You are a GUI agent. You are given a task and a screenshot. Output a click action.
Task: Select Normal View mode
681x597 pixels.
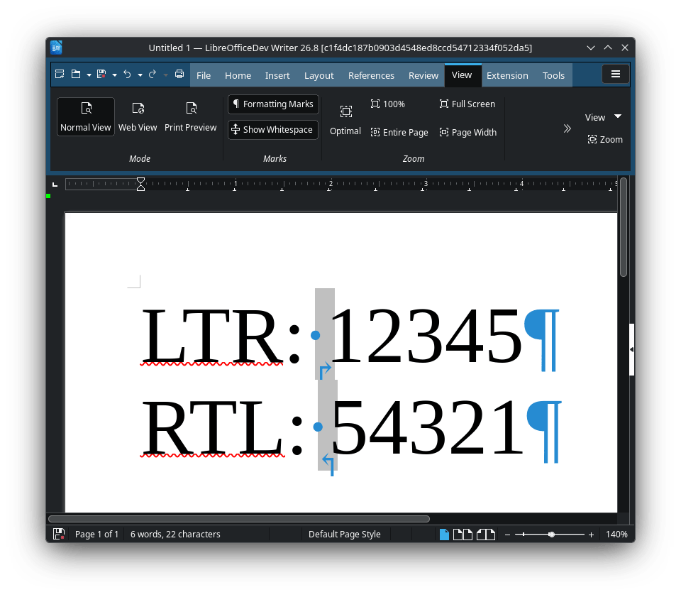[86, 117]
